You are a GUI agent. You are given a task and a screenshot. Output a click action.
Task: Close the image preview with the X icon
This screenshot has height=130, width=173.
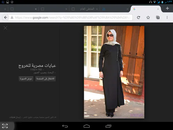(5, 28)
